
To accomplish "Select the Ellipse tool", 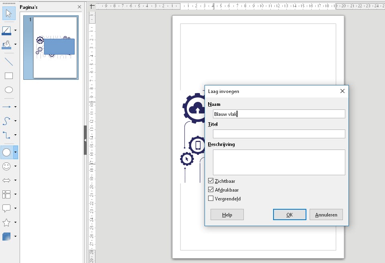I will (x=9, y=90).
